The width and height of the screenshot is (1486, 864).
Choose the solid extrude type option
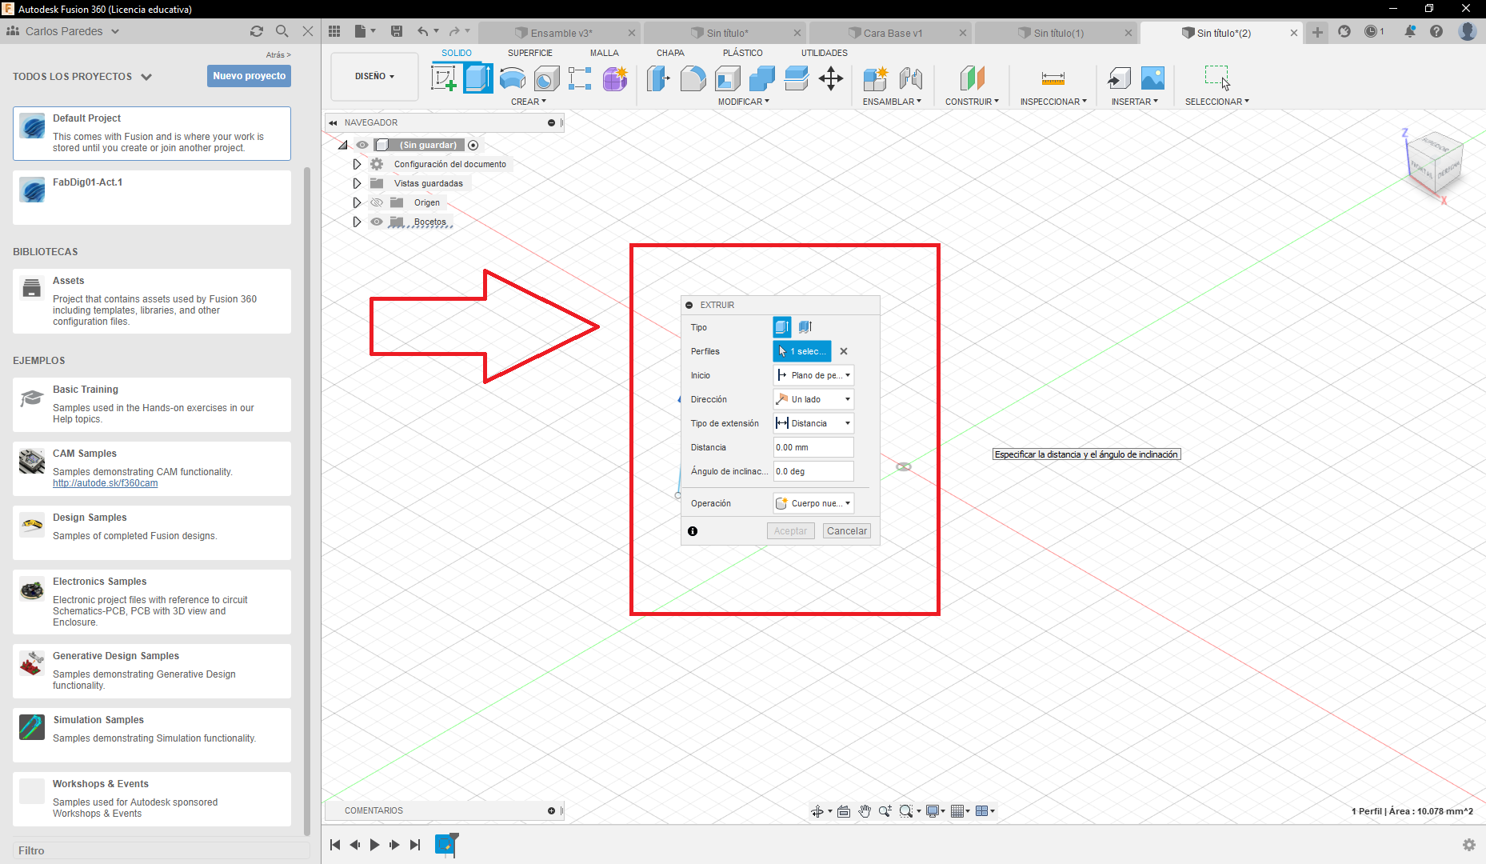click(x=782, y=326)
